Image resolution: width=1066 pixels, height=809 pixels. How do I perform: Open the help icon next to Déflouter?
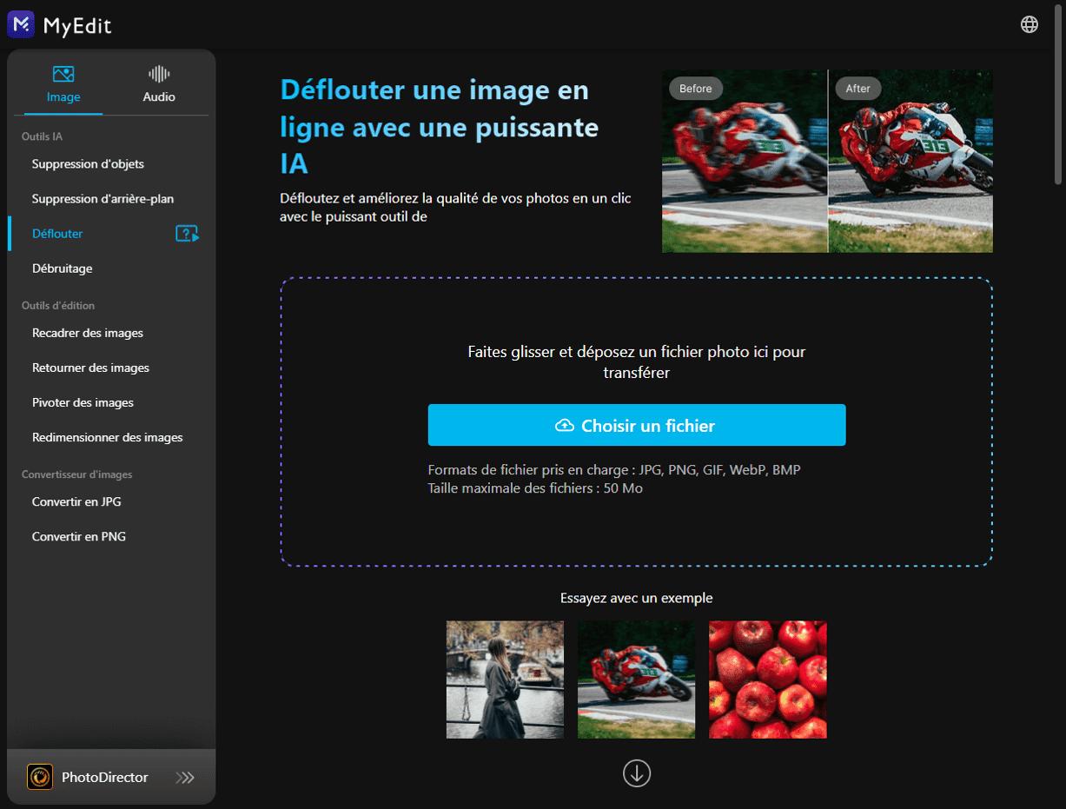coord(186,233)
